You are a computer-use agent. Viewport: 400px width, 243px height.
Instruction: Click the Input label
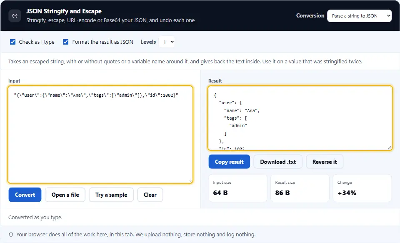point(14,81)
